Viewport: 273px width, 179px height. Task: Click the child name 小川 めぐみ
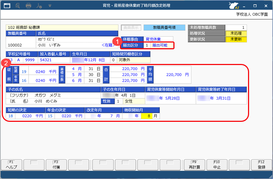[x=46, y=101]
